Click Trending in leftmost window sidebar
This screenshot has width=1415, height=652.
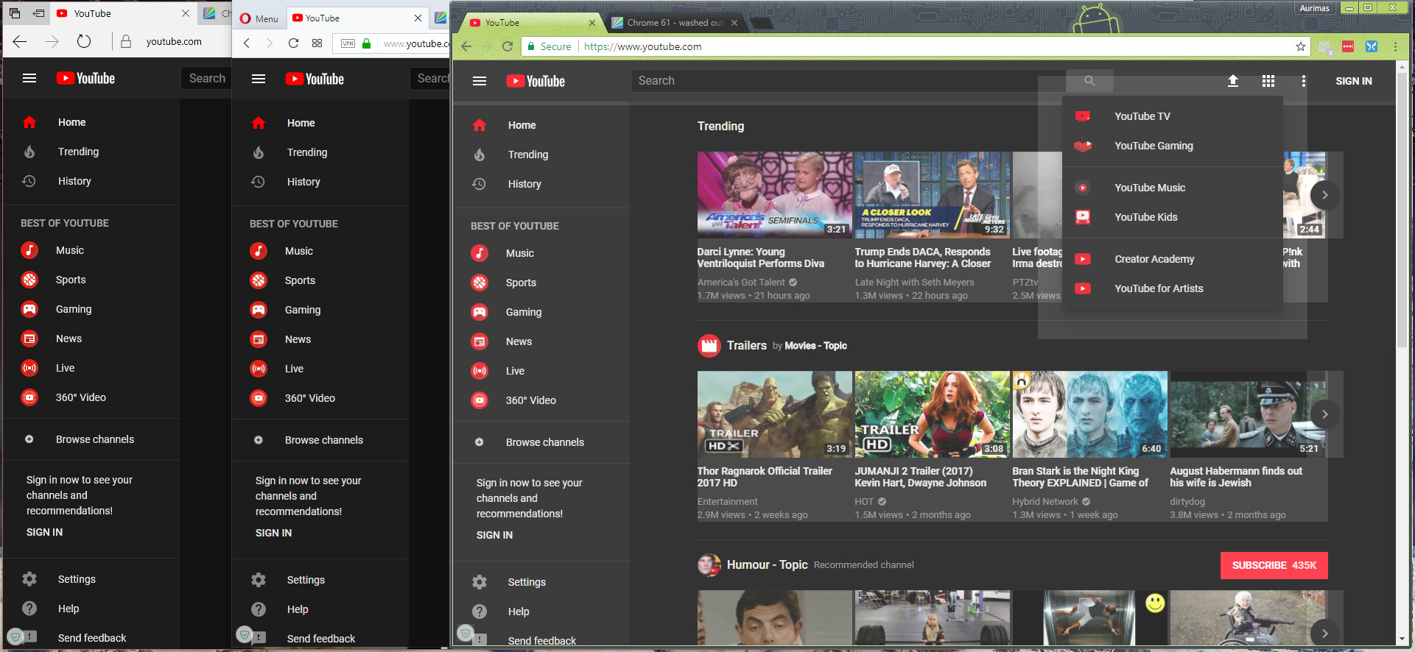point(78,152)
